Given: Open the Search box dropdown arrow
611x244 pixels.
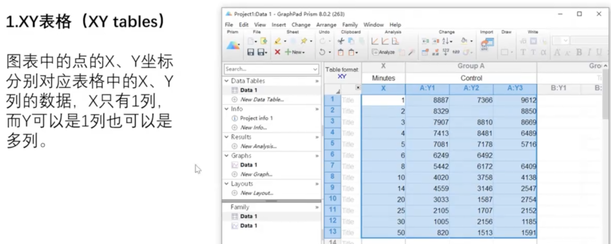Looking at the screenshot, I should 316,70.
